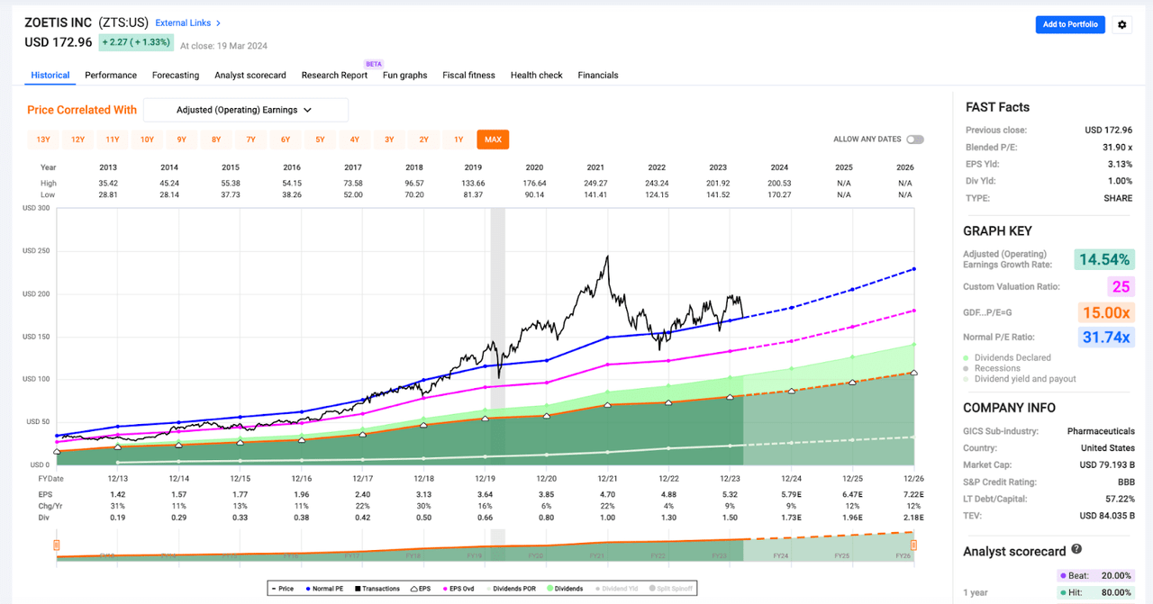The image size is (1153, 604).
Task: Open the Adjusted (Operating) Earnings dropdown
Action: pyautogui.click(x=245, y=109)
